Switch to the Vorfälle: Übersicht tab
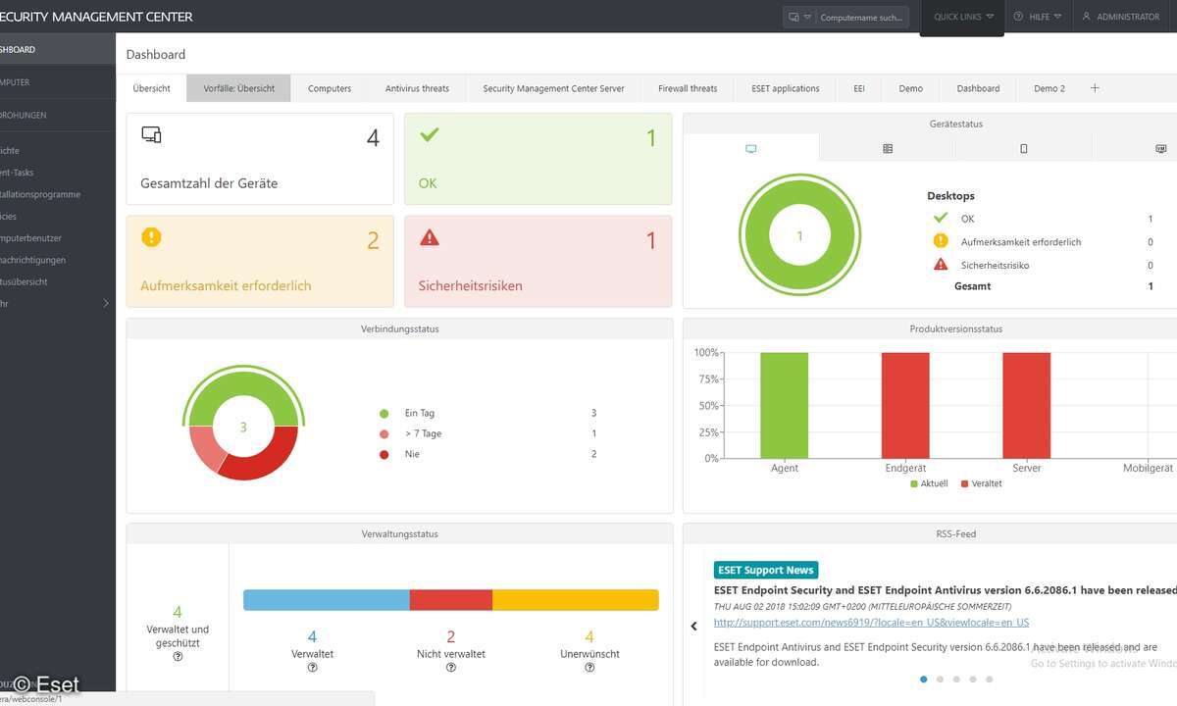Screen dimensions: 1177x706 click(x=238, y=88)
